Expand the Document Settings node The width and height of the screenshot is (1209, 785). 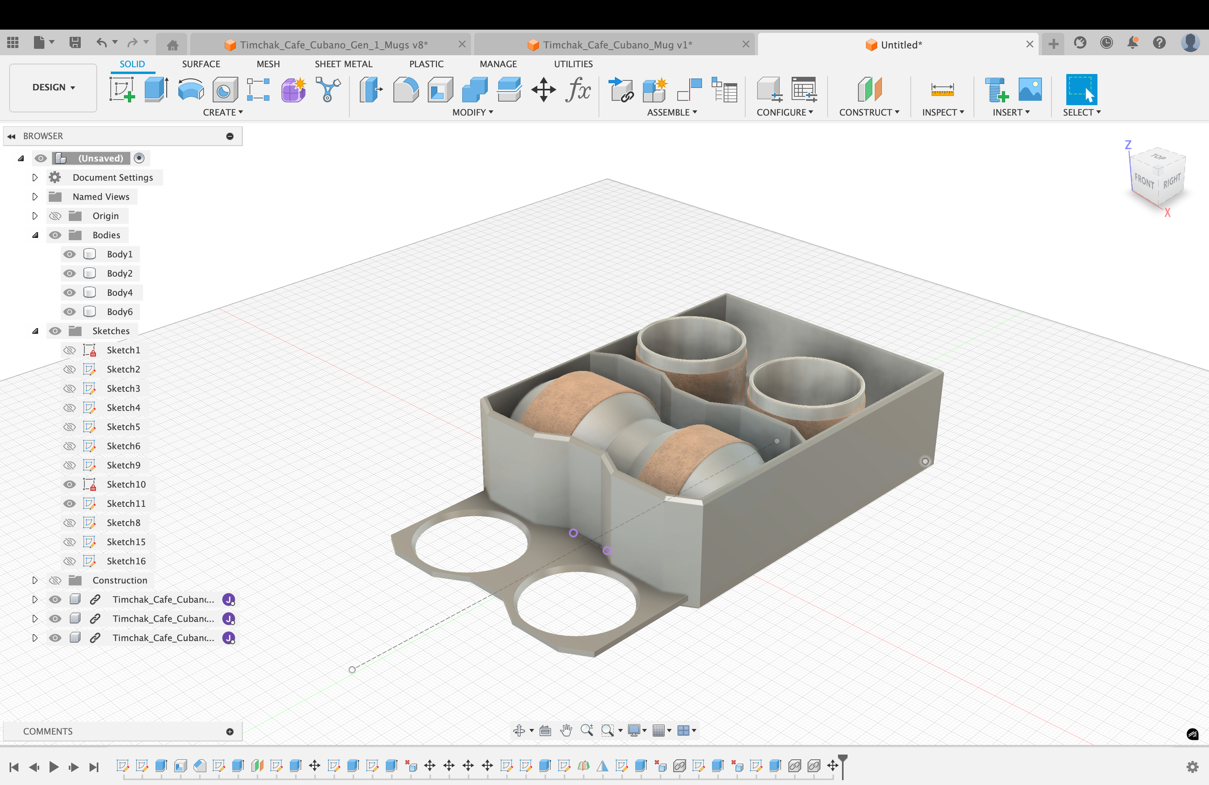[34, 177]
